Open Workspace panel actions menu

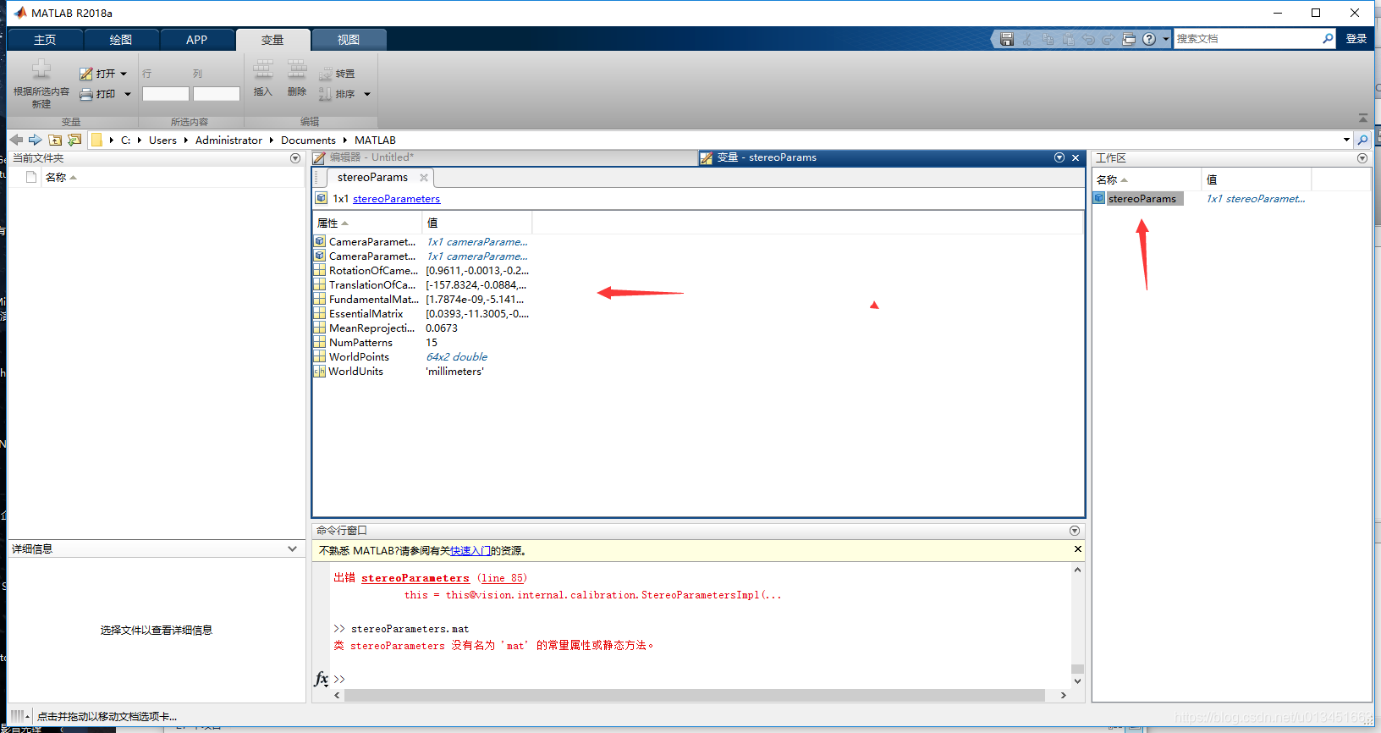point(1362,158)
